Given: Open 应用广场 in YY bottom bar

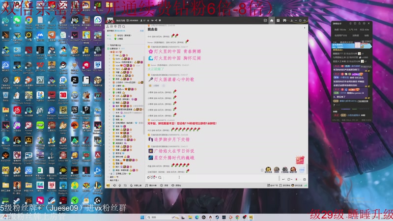Looking at the screenshot, I should [x=273, y=186].
